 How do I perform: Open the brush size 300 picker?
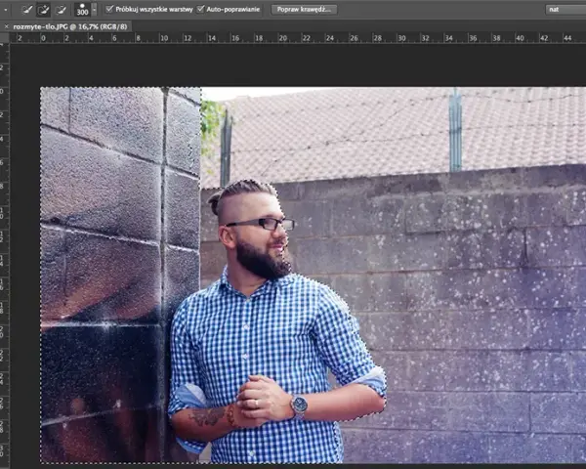coord(82,10)
